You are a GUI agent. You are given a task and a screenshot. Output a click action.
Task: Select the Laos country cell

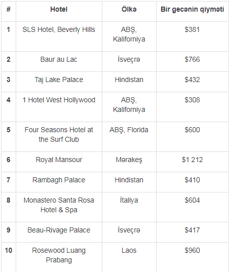point(129,251)
